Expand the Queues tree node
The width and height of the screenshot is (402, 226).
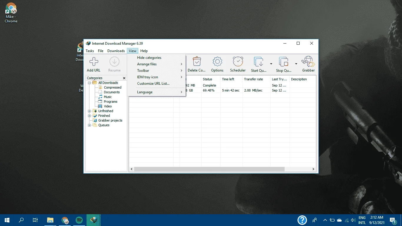pos(89,125)
